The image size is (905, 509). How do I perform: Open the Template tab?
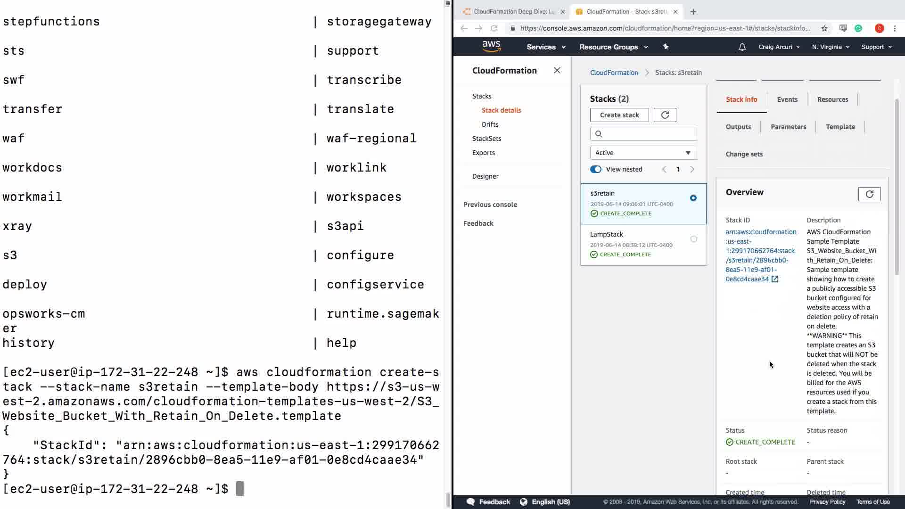click(840, 127)
